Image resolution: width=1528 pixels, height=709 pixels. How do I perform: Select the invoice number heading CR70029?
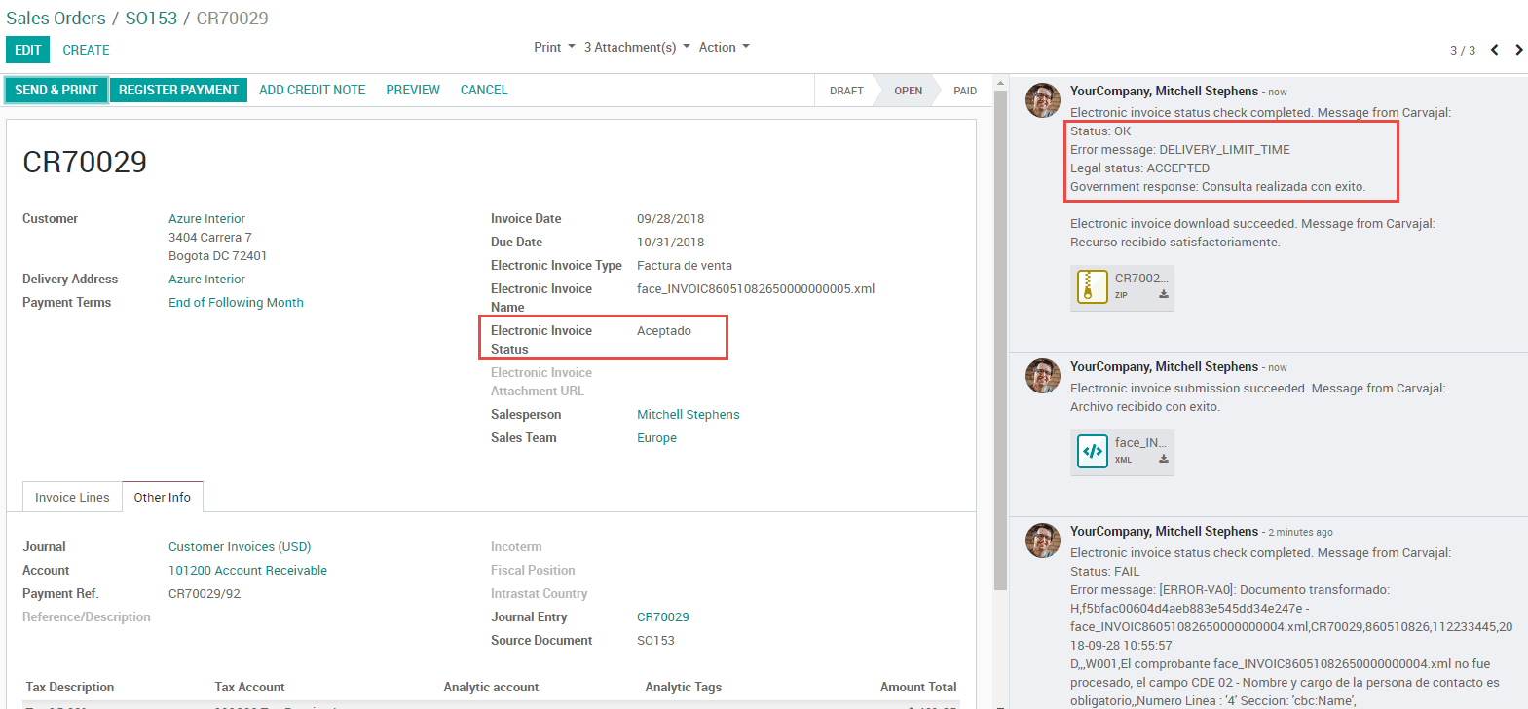point(85,162)
